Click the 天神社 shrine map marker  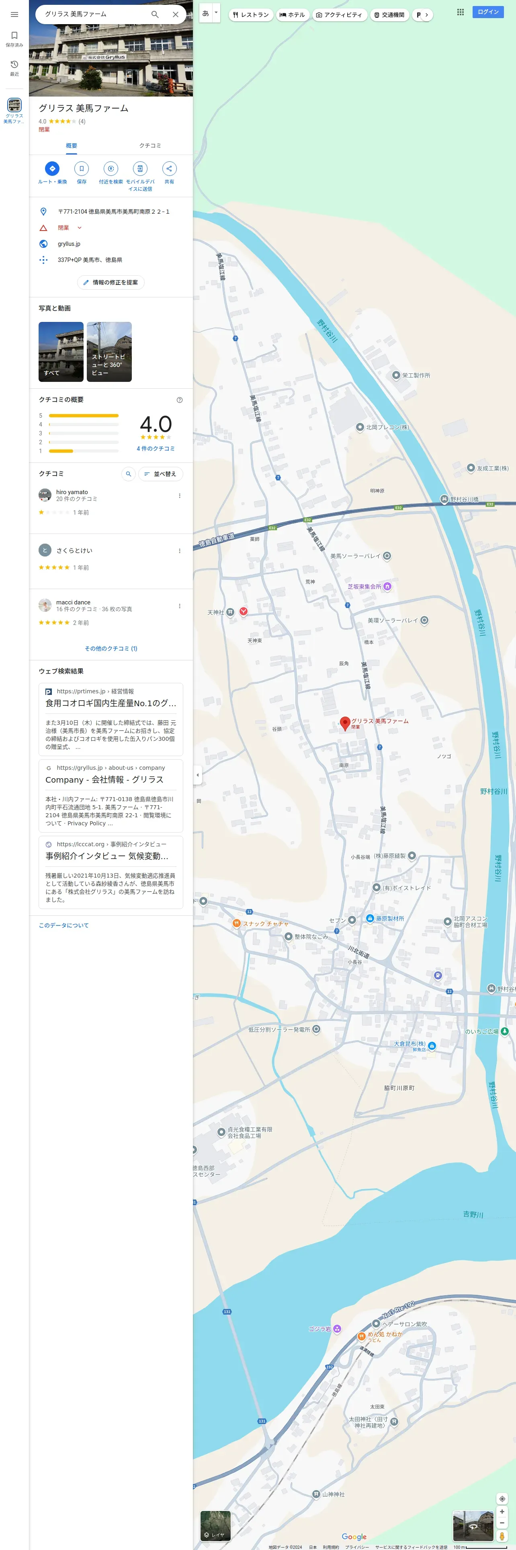coord(230,612)
